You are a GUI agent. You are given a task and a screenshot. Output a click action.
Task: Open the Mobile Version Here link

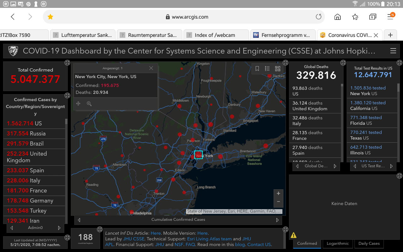pyautogui.click(x=202, y=233)
